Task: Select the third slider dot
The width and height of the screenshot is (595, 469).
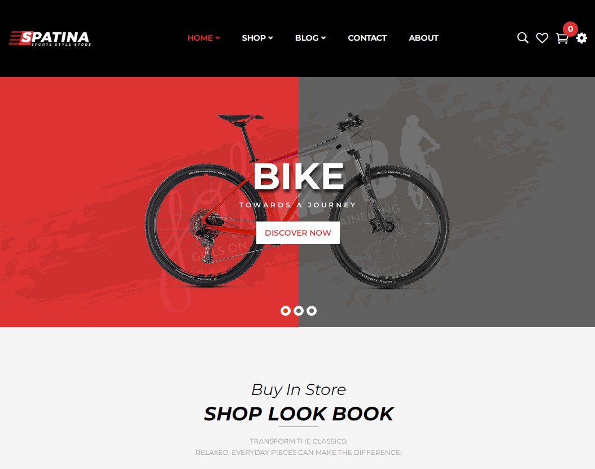Action: [x=312, y=311]
